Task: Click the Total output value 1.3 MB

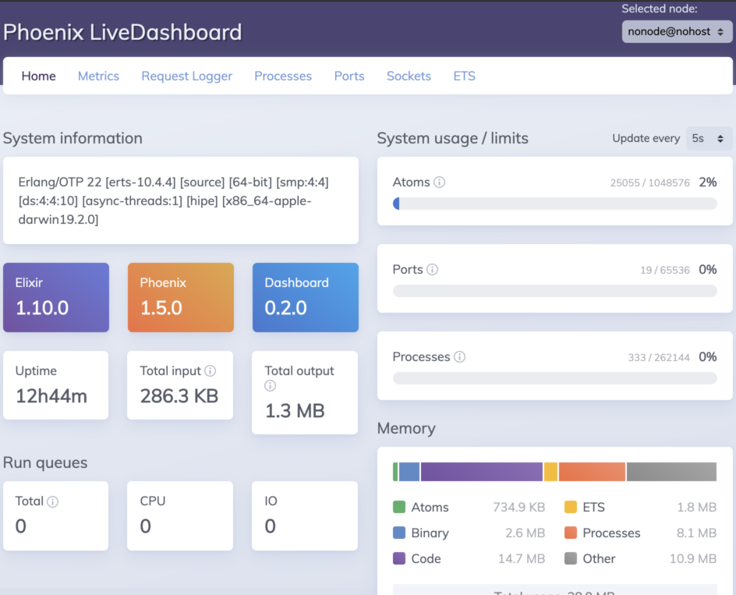Action: 295,411
